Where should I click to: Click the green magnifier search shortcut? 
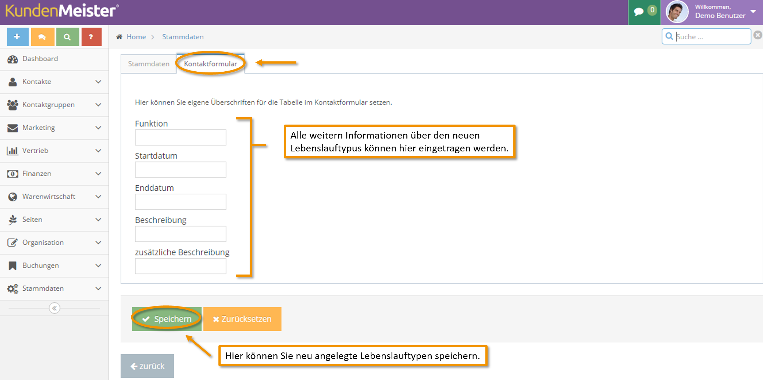(x=67, y=37)
